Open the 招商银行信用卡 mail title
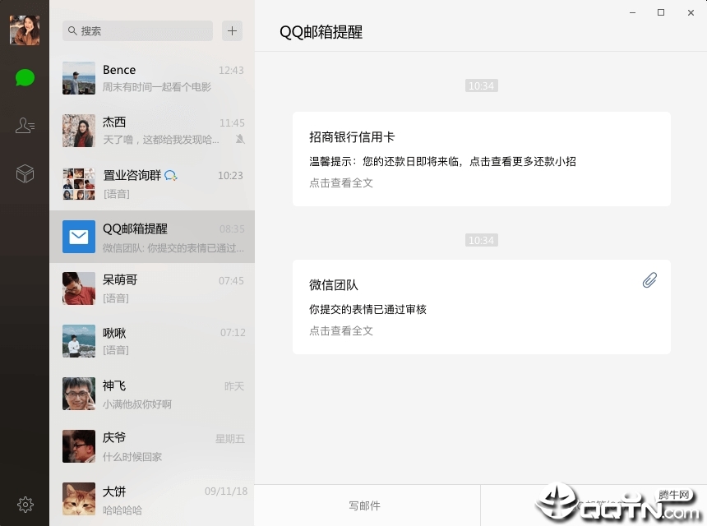 (x=352, y=137)
